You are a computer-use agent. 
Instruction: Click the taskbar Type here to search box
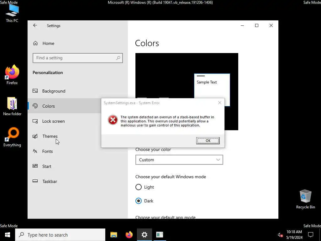[x=60, y=235]
